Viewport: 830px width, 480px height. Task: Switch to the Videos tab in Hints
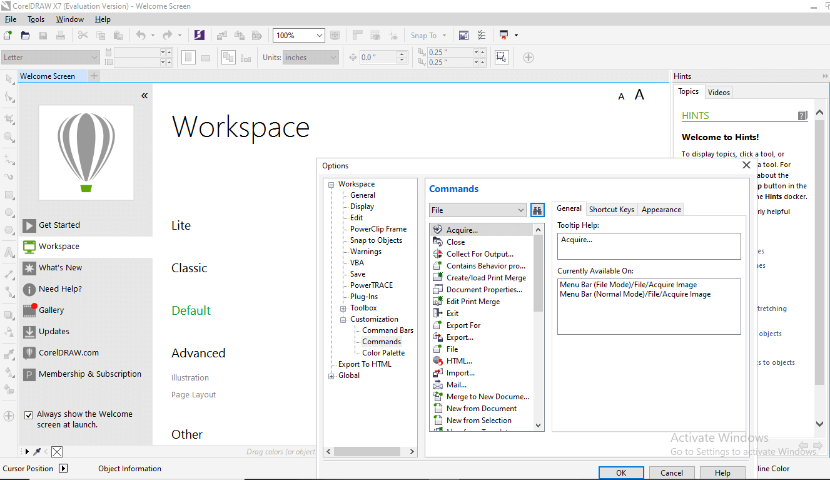coord(719,93)
